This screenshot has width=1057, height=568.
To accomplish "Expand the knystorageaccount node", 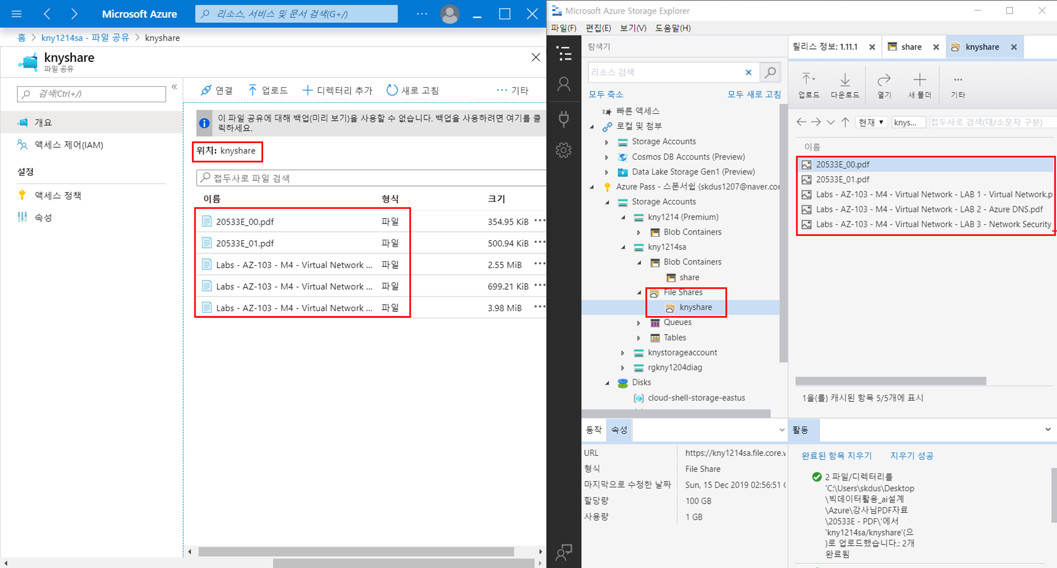I will (623, 352).
